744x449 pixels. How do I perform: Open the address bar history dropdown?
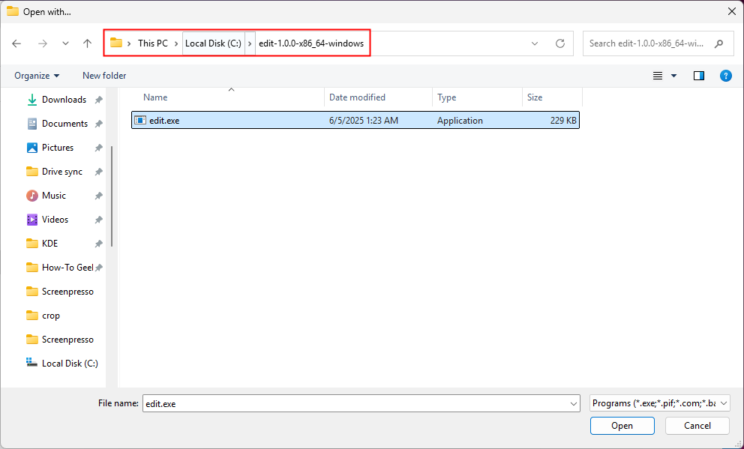pyautogui.click(x=535, y=43)
